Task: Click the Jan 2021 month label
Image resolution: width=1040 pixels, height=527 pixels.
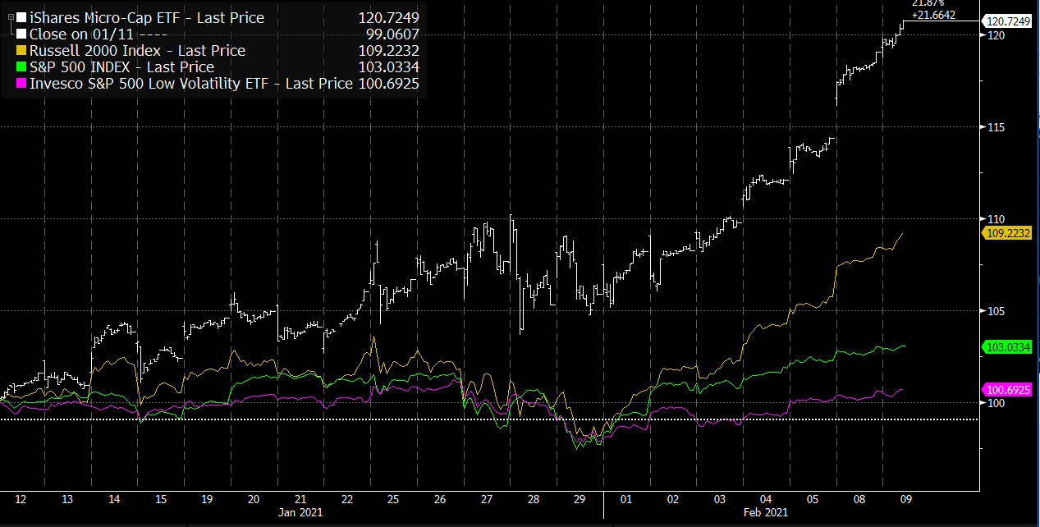Action: [x=300, y=512]
